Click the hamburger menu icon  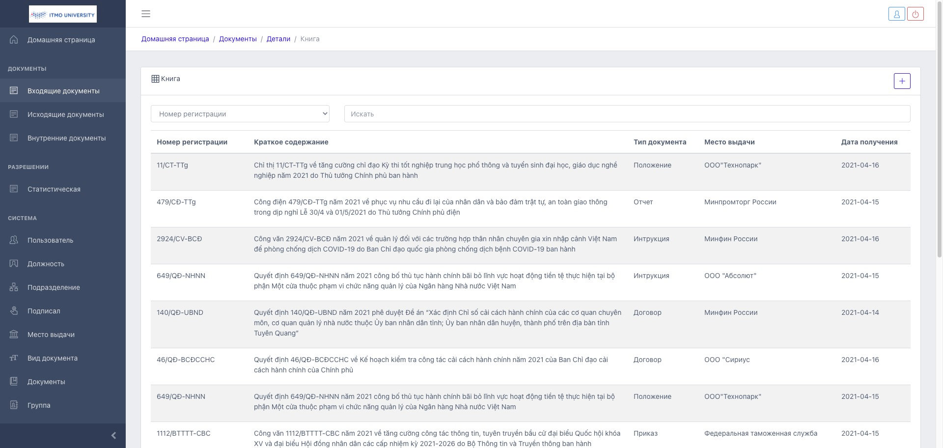pyautogui.click(x=146, y=14)
